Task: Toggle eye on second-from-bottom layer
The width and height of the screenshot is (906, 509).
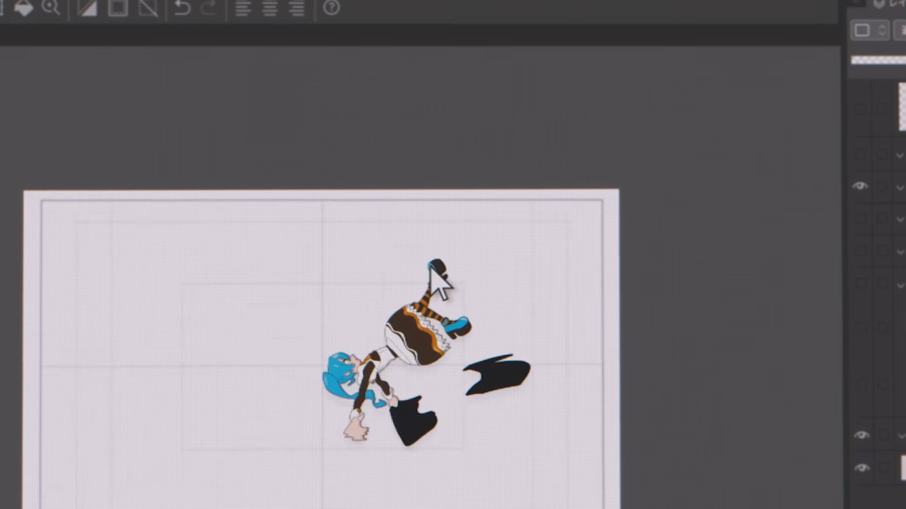Action: coord(862,435)
